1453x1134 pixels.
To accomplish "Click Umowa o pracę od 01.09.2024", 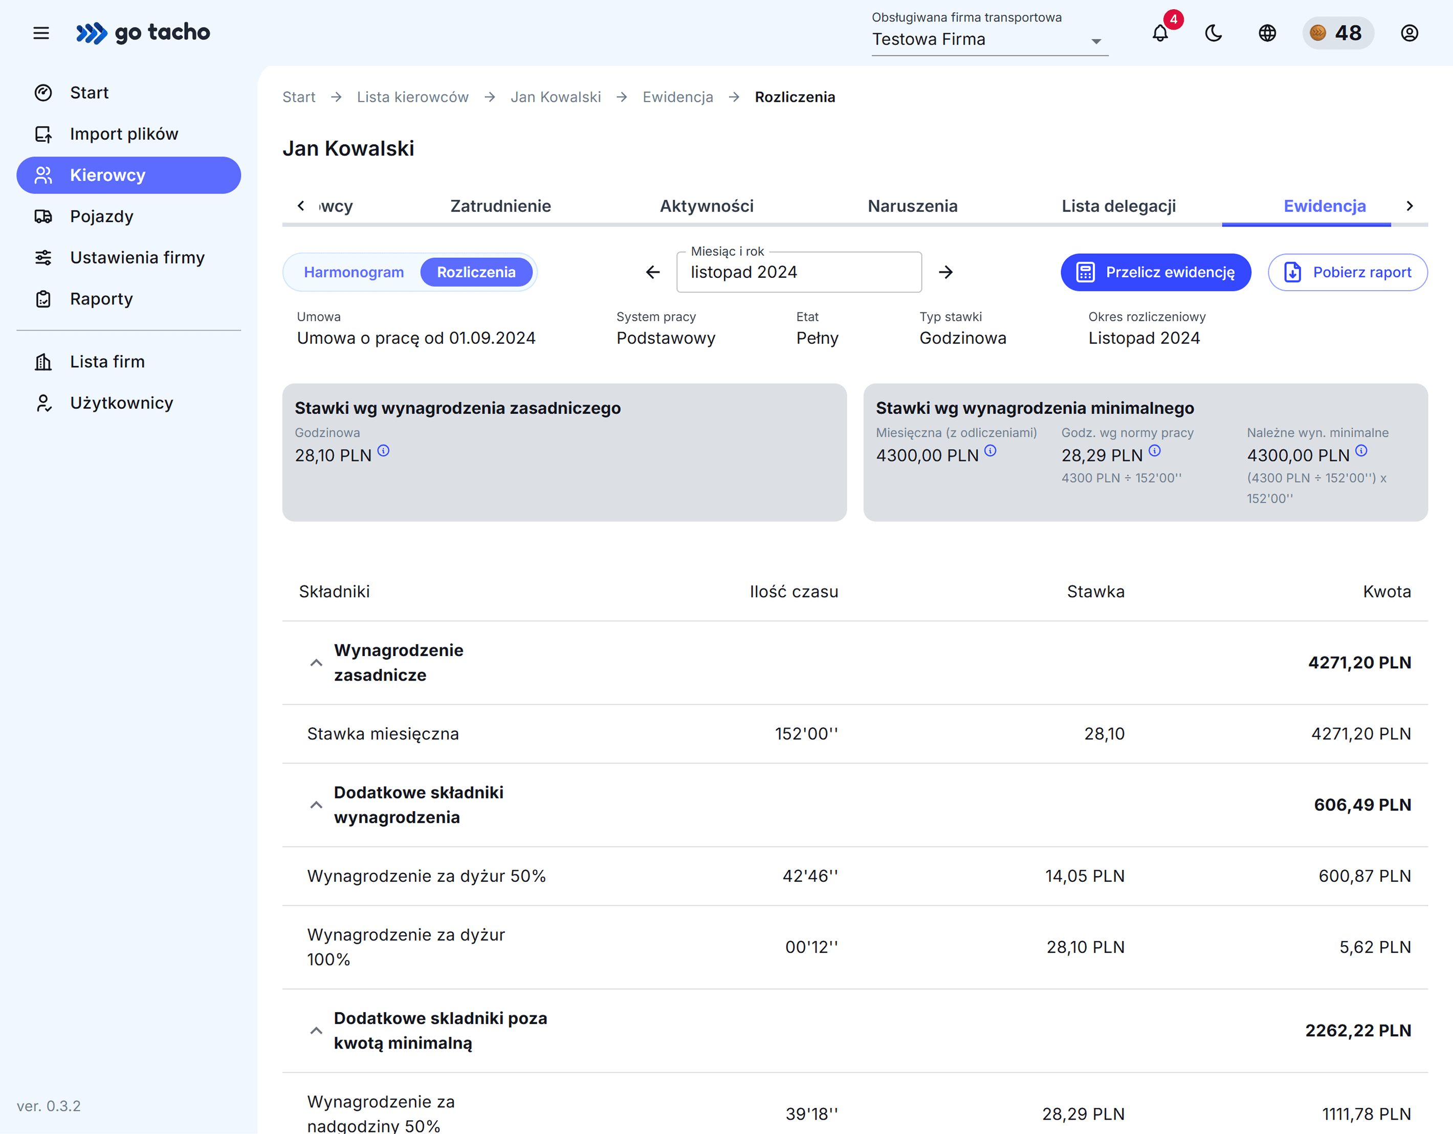I will point(416,339).
